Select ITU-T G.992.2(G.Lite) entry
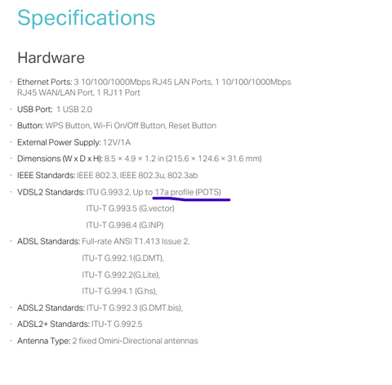The image size is (392, 385). tap(121, 275)
